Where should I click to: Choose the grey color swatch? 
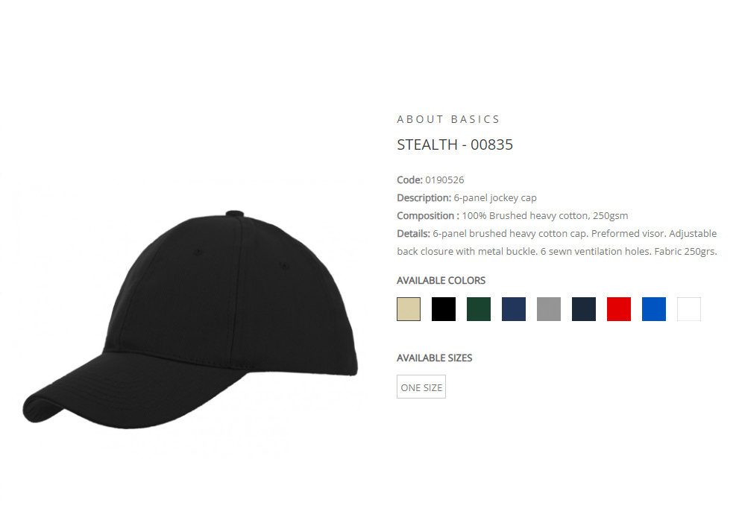click(549, 309)
